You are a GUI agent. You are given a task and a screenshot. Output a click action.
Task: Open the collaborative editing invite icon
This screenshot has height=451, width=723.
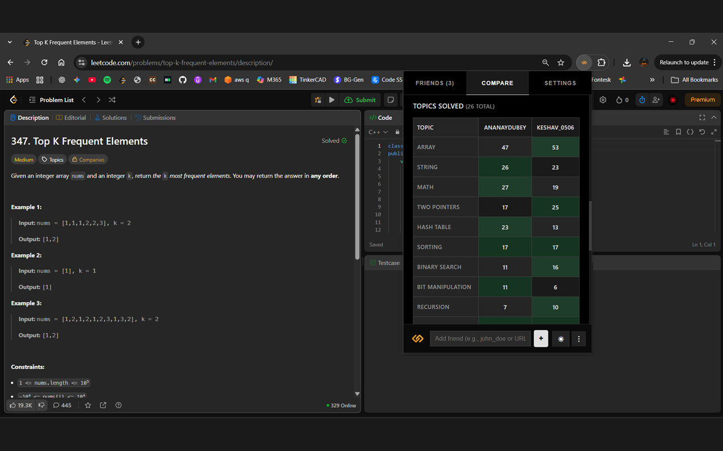(x=655, y=100)
